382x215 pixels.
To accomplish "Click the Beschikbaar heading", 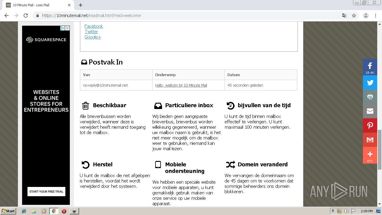I will tap(110, 105).
